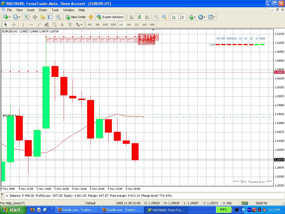The width and height of the screenshot is (285, 214).
Task: Switch to first kreslik.com Traders taskbar window
Action: (77, 210)
